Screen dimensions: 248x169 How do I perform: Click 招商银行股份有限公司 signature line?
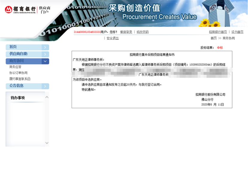[x=210, y=95]
